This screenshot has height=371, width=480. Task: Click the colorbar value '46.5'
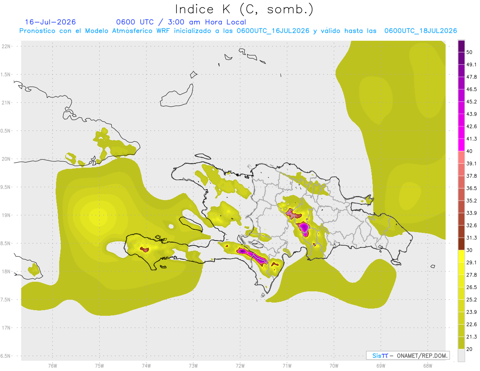tap(472, 89)
